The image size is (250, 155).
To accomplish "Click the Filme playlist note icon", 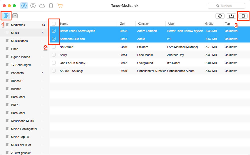I will (x=7, y=48).
